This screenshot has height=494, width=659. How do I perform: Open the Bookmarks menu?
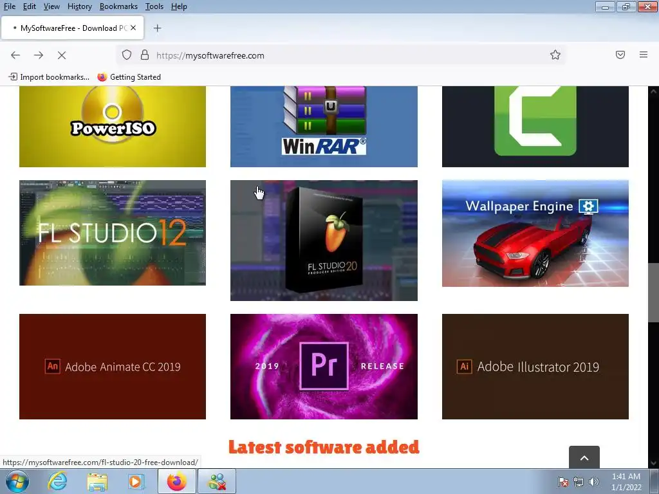tap(118, 6)
